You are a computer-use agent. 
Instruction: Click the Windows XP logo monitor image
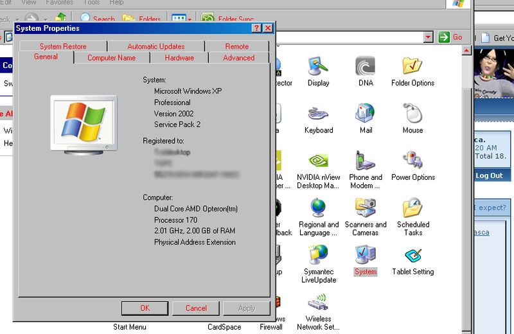84,125
